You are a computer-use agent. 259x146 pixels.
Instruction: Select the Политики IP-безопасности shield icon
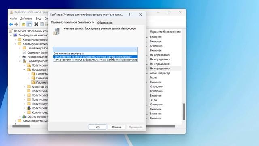(x=29, y=108)
